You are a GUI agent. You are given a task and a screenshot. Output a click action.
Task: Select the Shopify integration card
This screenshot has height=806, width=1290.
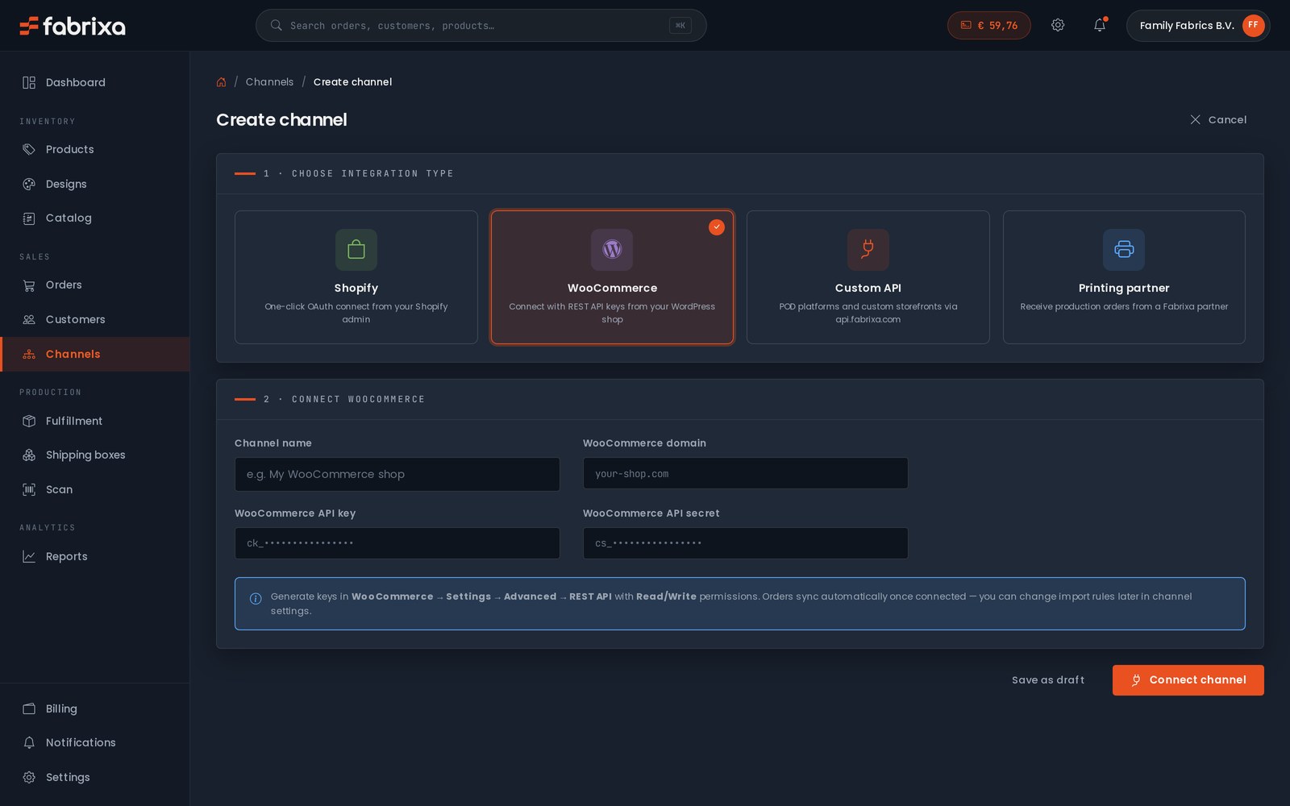click(x=356, y=277)
